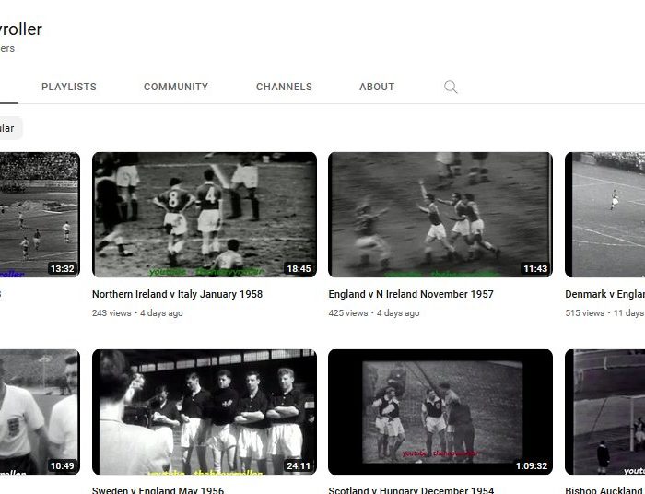The height and width of the screenshot is (494, 645).
Task: Click the Denmark v England video thumbnail
Action: (604, 215)
